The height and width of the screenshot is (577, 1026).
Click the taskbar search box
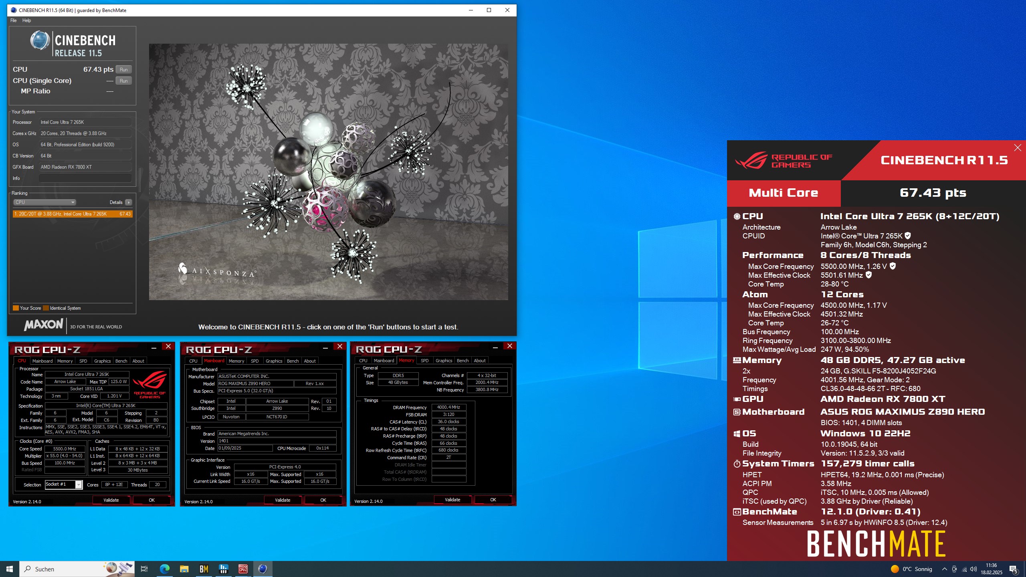pyautogui.click(x=77, y=569)
